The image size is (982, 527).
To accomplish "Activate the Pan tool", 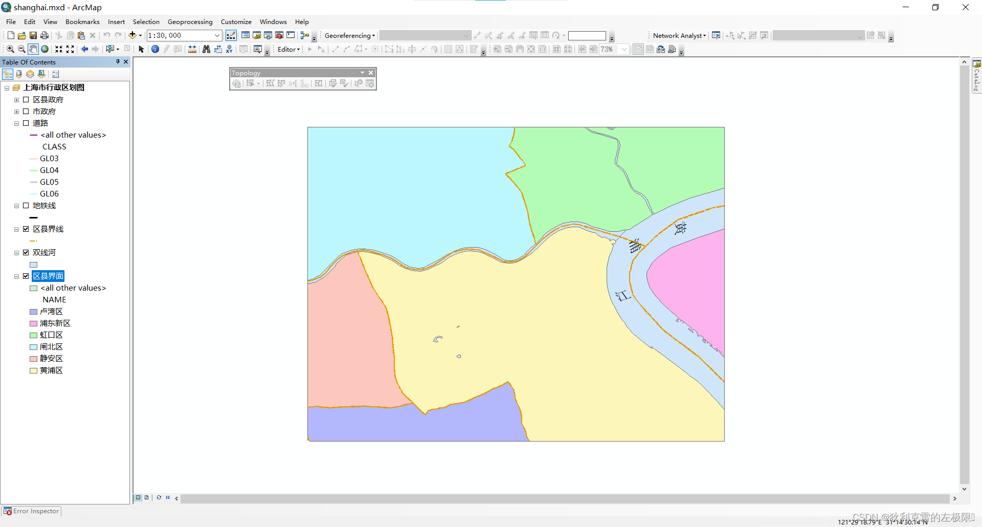I will (33, 49).
